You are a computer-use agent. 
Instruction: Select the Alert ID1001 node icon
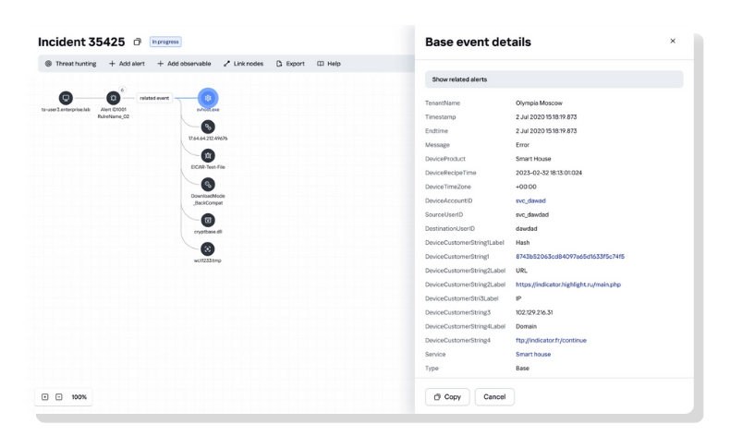(113, 98)
